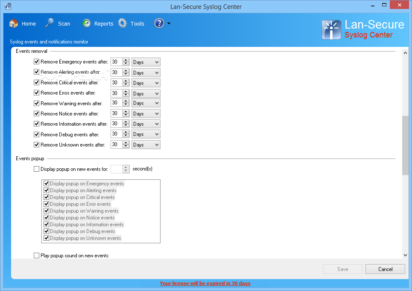Screen dimensions: 412x291
Task: Uncheck Remove Emergency events after
Action: [37, 62]
